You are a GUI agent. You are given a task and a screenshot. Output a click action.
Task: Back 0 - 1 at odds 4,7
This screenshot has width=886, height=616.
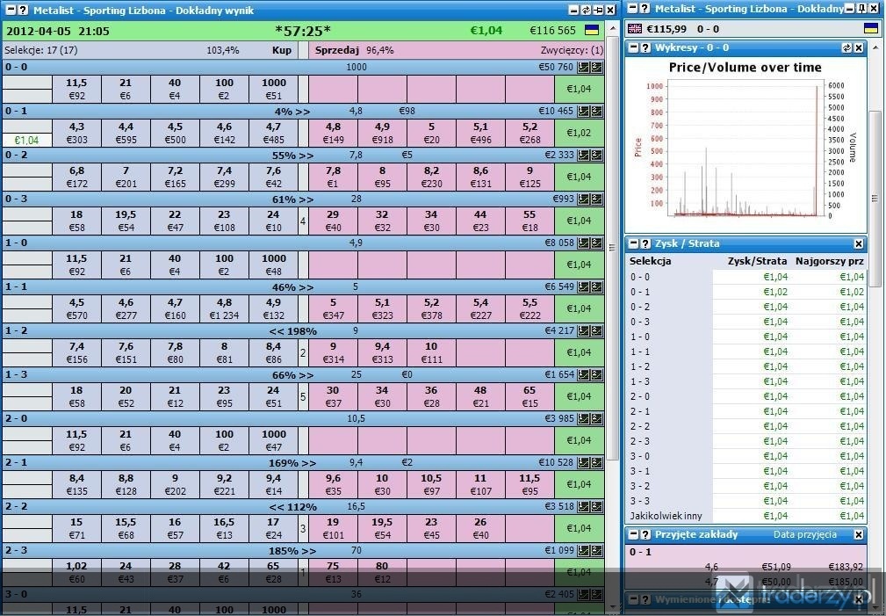point(273,134)
